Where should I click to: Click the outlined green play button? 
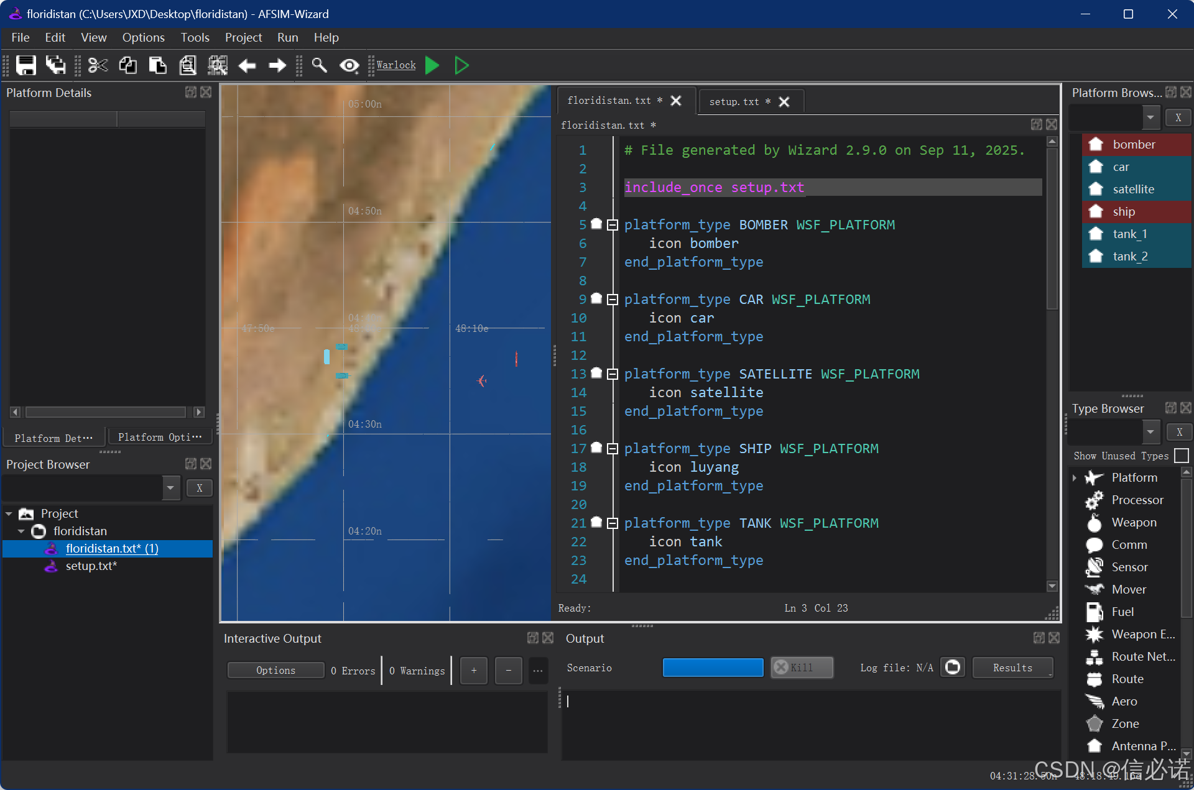(461, 65)
